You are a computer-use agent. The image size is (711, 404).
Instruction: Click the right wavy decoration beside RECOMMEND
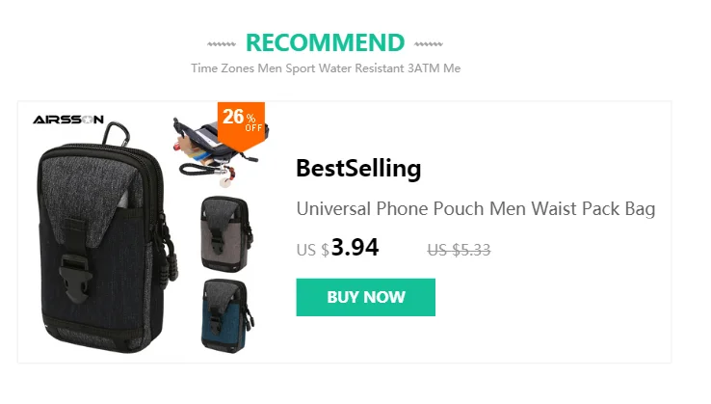tap(428, 44)
